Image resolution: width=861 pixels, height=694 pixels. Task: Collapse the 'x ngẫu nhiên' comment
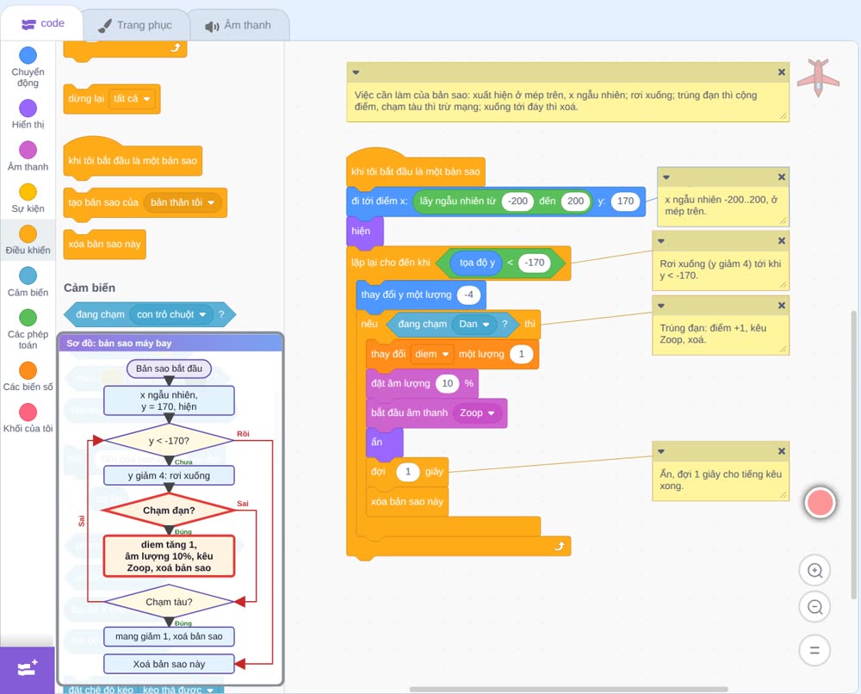666,177
